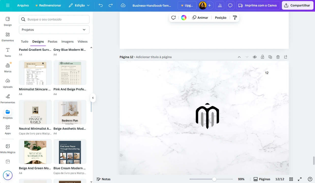Add a new page after page 12
Image resolution: width=315 pixels, height=183 pixels.
[286, 57]
